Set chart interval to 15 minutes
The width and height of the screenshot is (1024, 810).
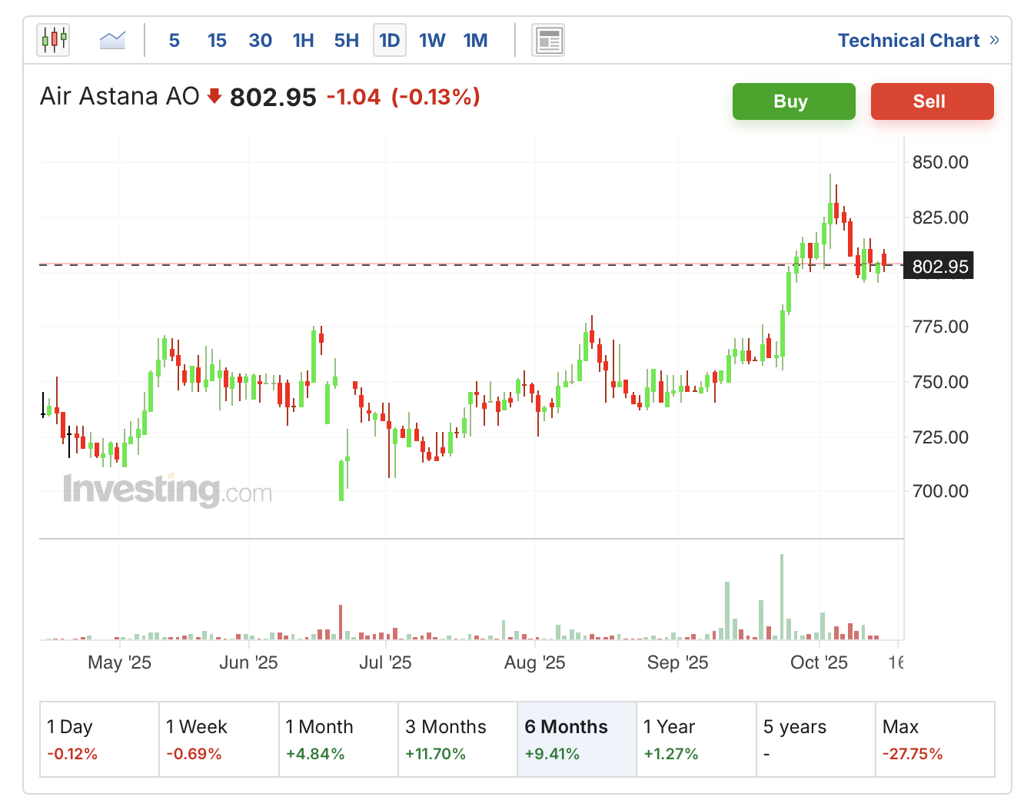[x=217, y=41]
